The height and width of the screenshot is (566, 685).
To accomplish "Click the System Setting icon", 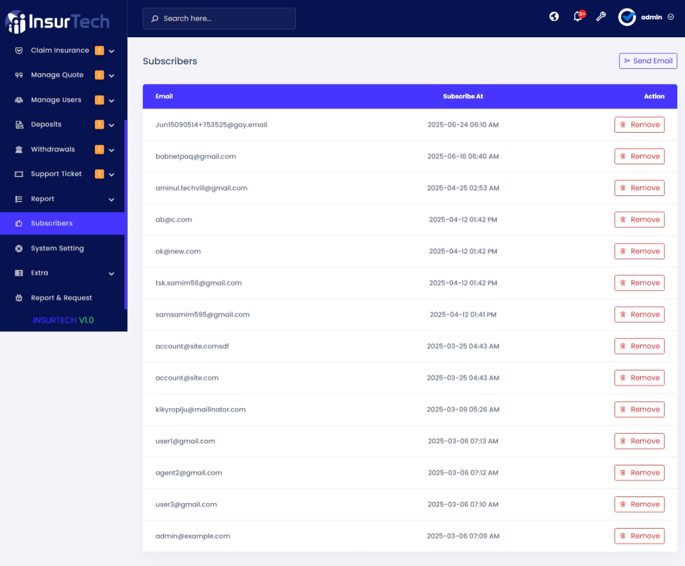I will [x=19, y=248].
